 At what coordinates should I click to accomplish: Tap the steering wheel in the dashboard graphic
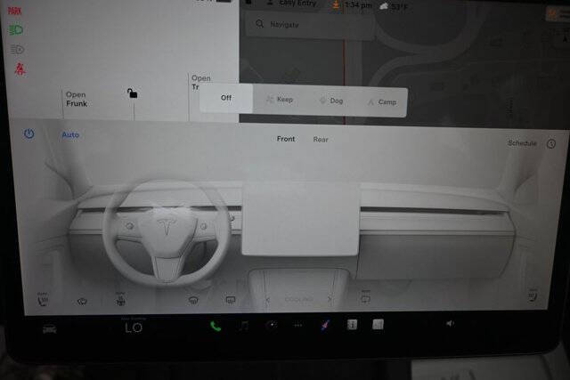click(x=167, y=231)
